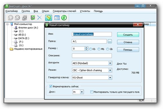163x109 pixels.
Task: Click the Имя input field
Action: tap(92, 34)
